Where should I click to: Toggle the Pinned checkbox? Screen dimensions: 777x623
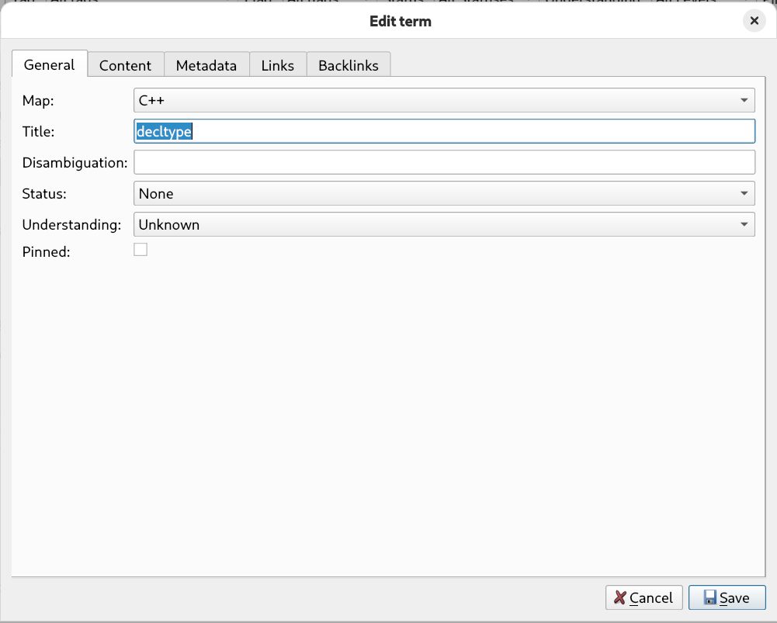[x=140, y=250]
